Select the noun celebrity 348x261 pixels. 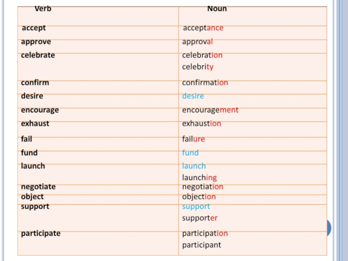point(197,67)
